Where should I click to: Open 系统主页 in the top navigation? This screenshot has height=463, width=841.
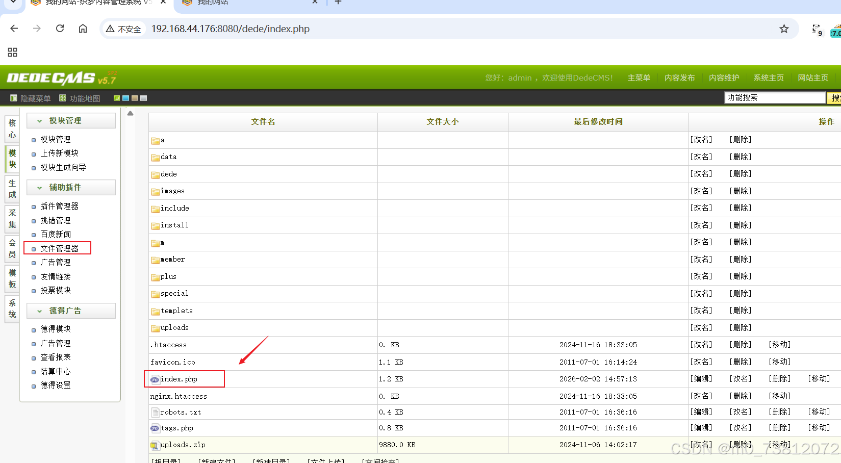pos(769,78)
